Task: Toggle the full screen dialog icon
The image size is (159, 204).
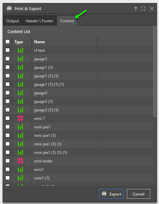Action: coord(143,9)
